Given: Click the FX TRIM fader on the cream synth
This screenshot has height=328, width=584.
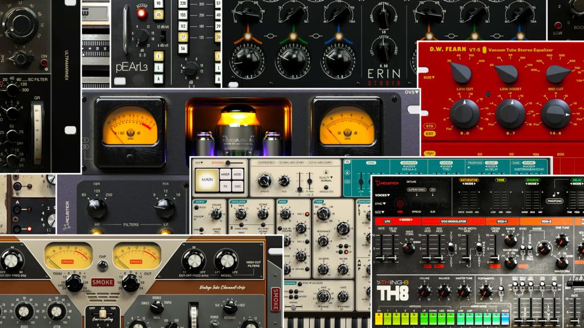Looking at the screenshot, I should click(x=310, y=181).
